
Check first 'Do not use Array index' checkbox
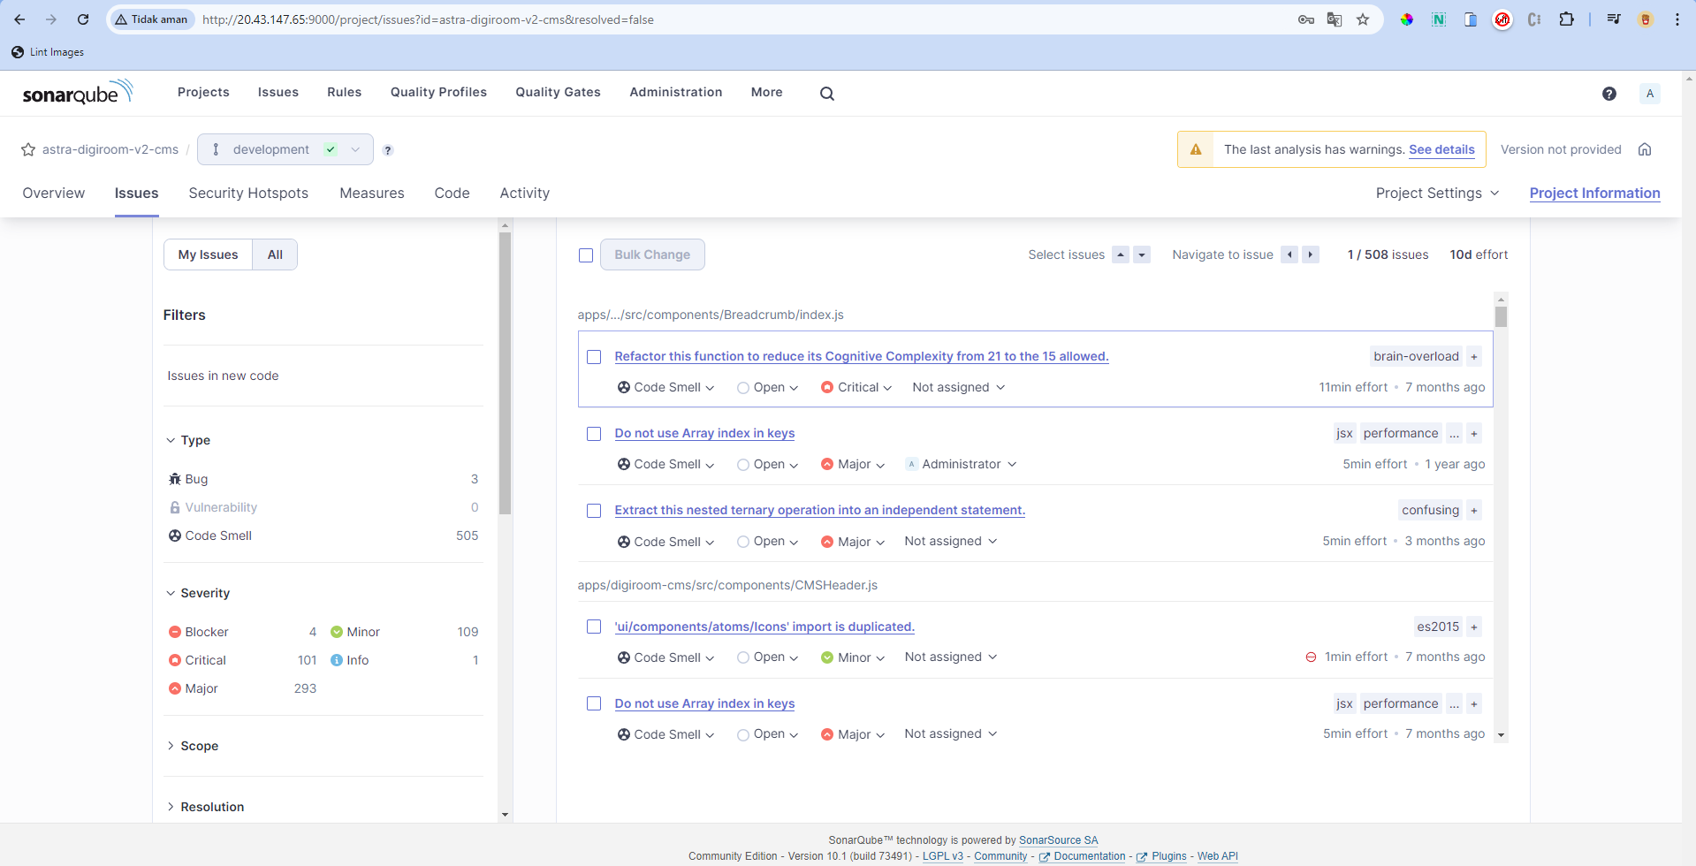[594, 434]
